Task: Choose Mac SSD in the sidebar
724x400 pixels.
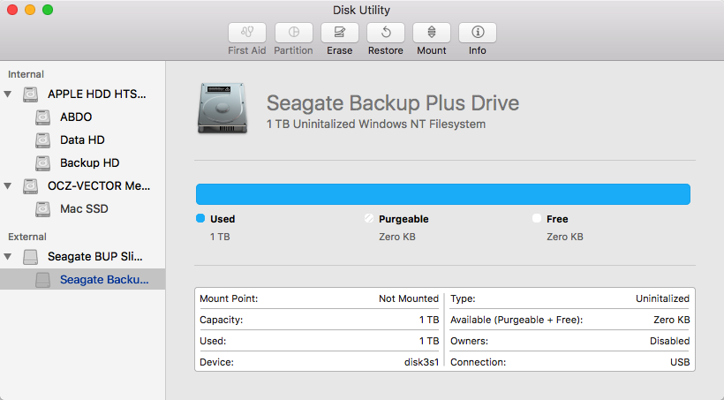Action: pos(84,208)
